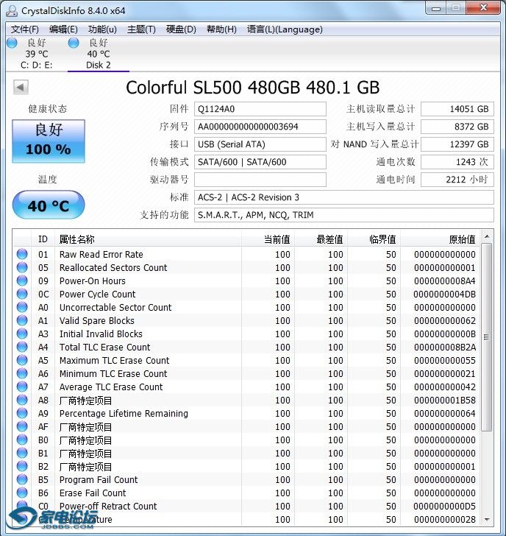Click the blue orb of Disk 2
The image size is (506, 536).
(74, 43)
